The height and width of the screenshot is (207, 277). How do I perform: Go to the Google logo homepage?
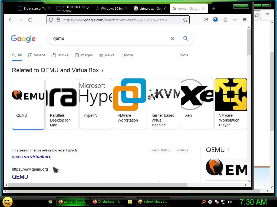[23, 39]
